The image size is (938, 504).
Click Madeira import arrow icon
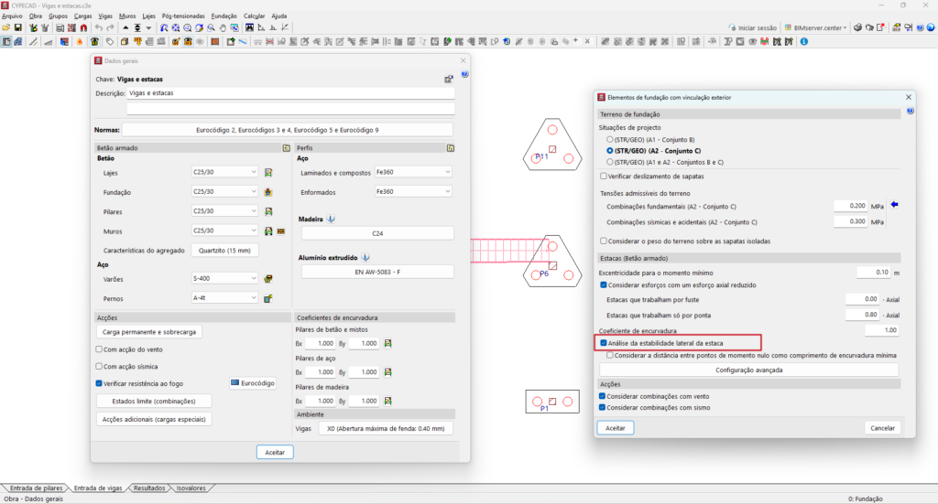pos(331,220)
